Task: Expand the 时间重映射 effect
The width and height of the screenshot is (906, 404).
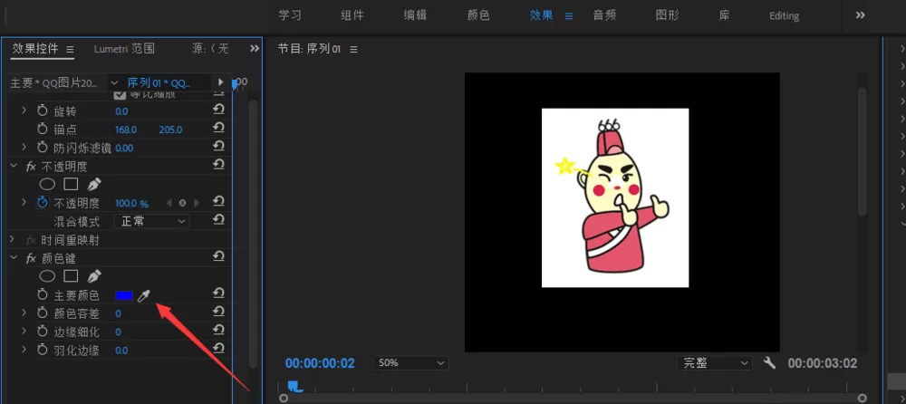Action: click(x=12, y=239)
